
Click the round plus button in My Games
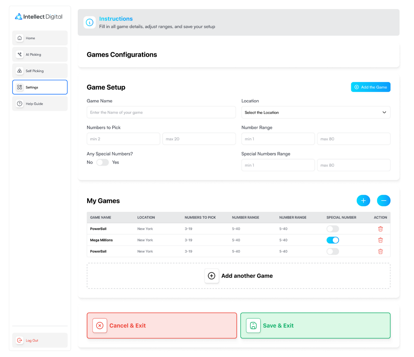(x=363, y=201)
